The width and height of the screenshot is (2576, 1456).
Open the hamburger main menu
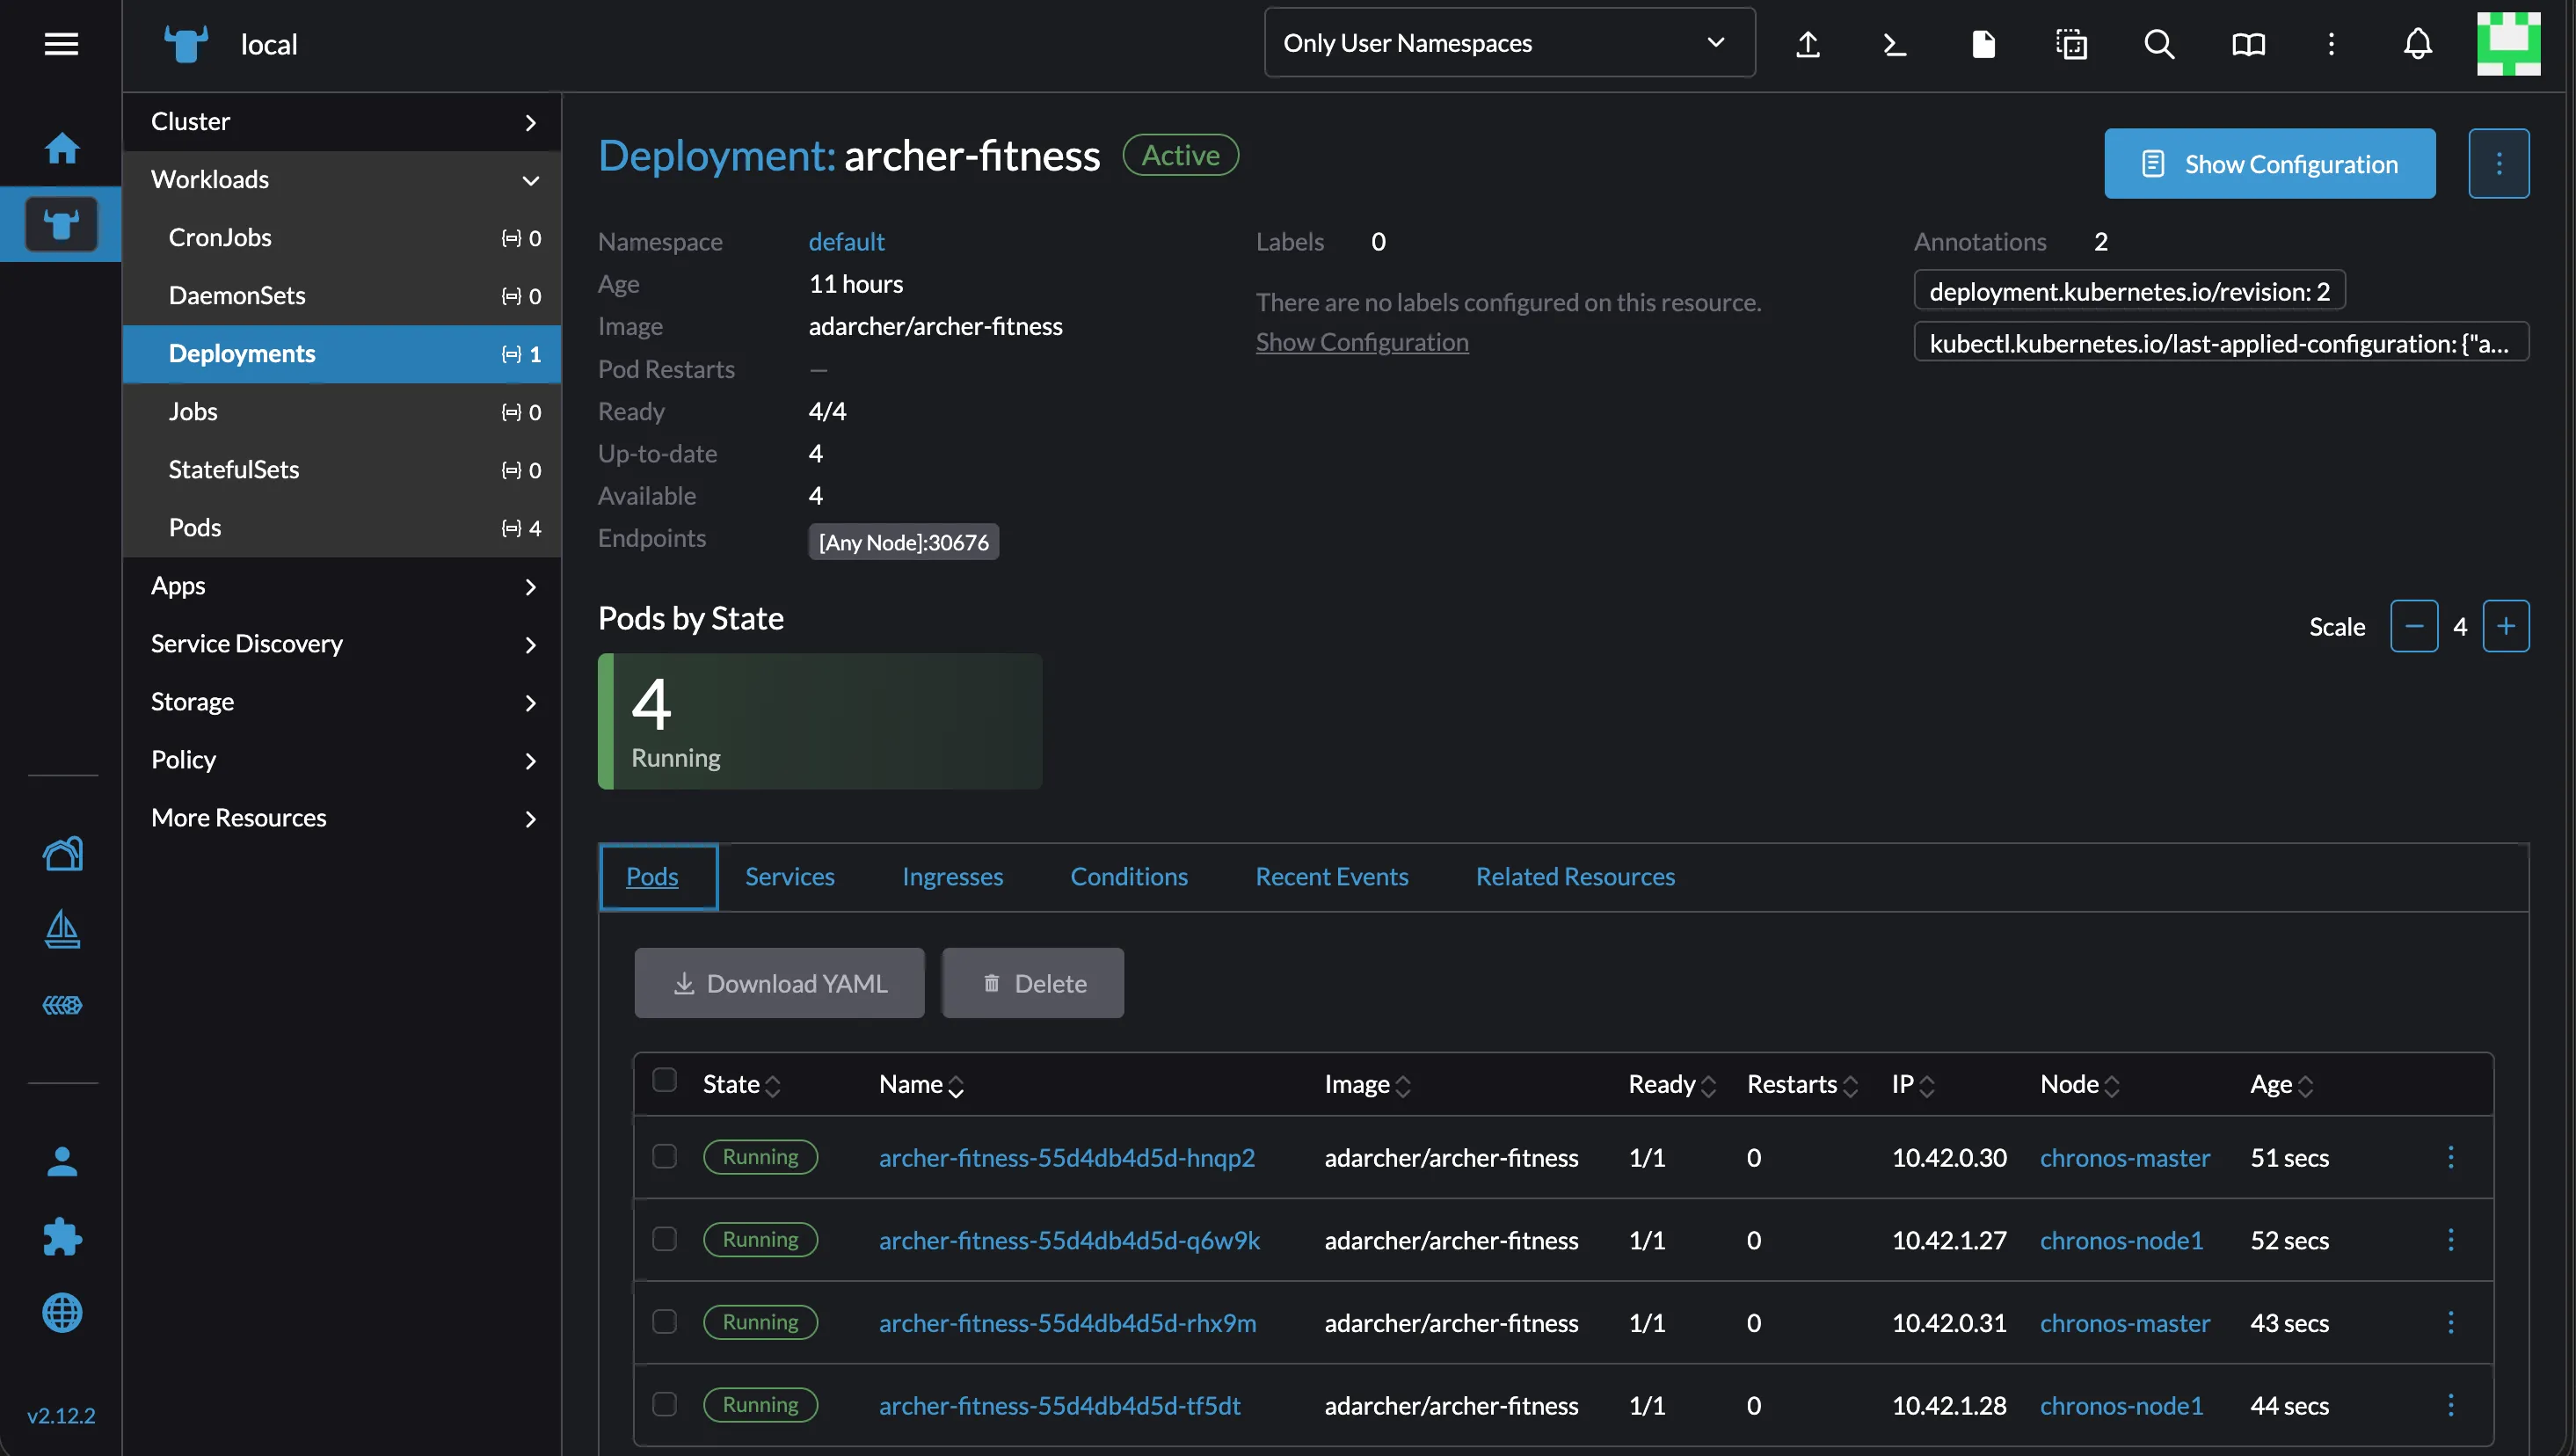tap(61, 44)
